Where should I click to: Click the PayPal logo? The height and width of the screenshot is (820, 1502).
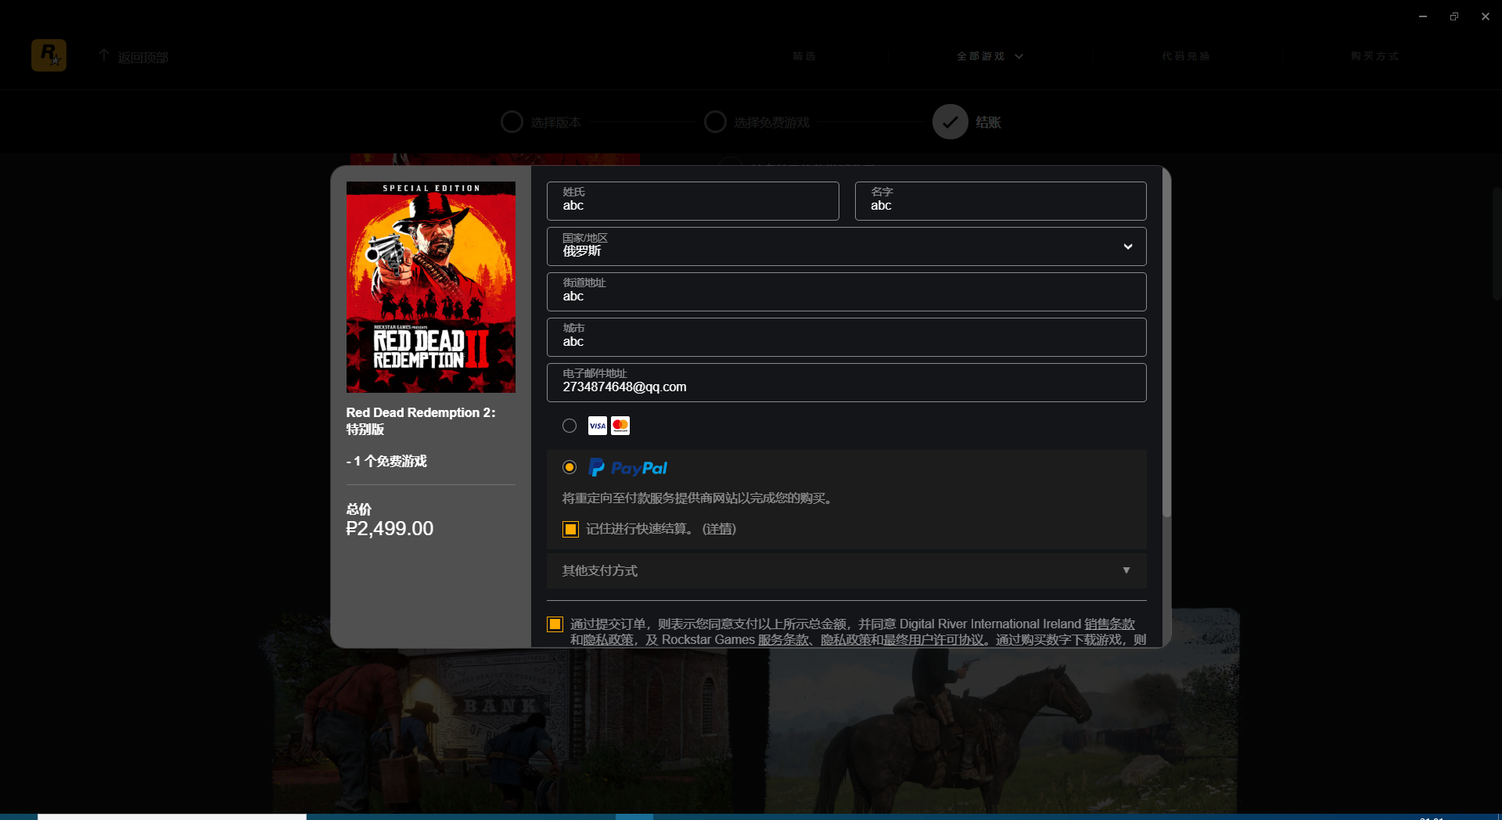(x=627, y=468)
